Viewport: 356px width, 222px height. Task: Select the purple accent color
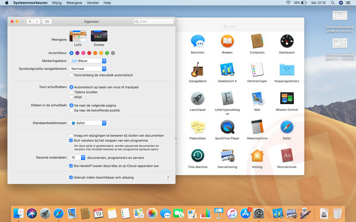77,53
